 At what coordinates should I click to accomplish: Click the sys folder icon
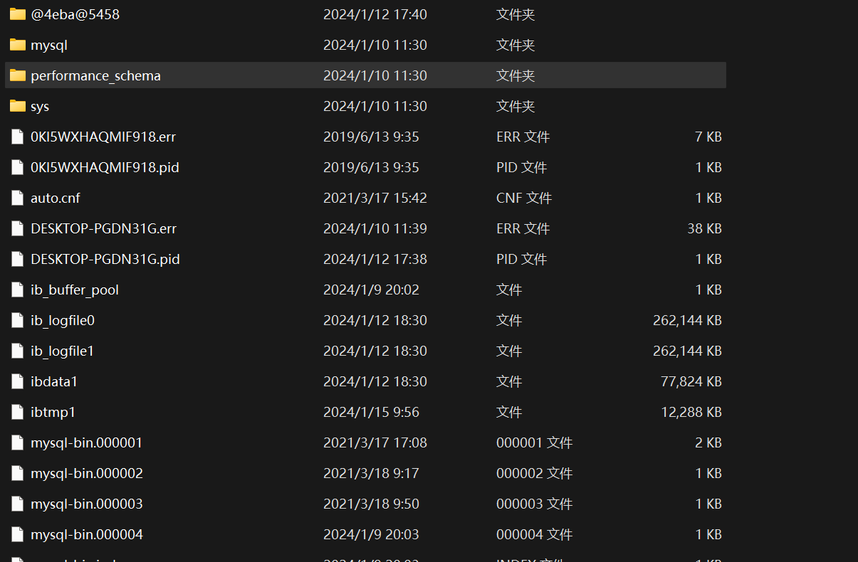tap(18, 106)
